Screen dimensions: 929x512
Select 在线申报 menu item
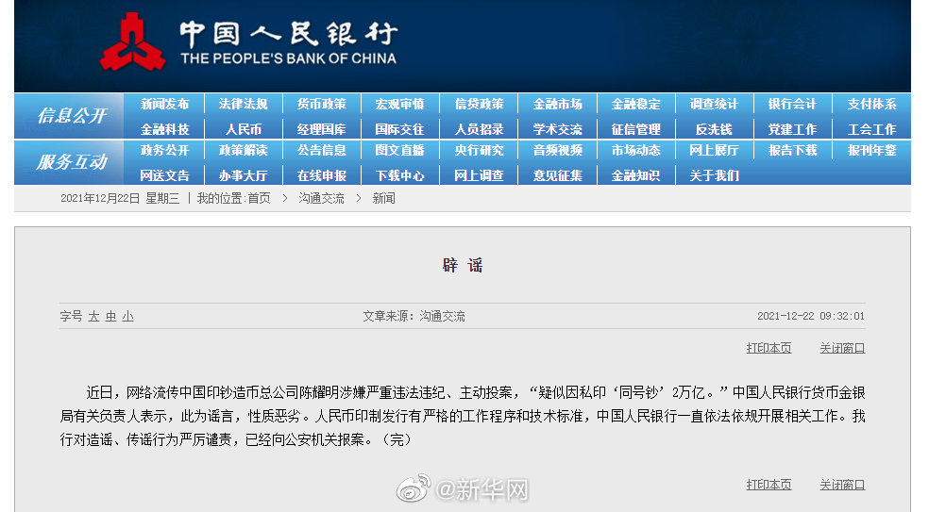(x=322, y=175)
